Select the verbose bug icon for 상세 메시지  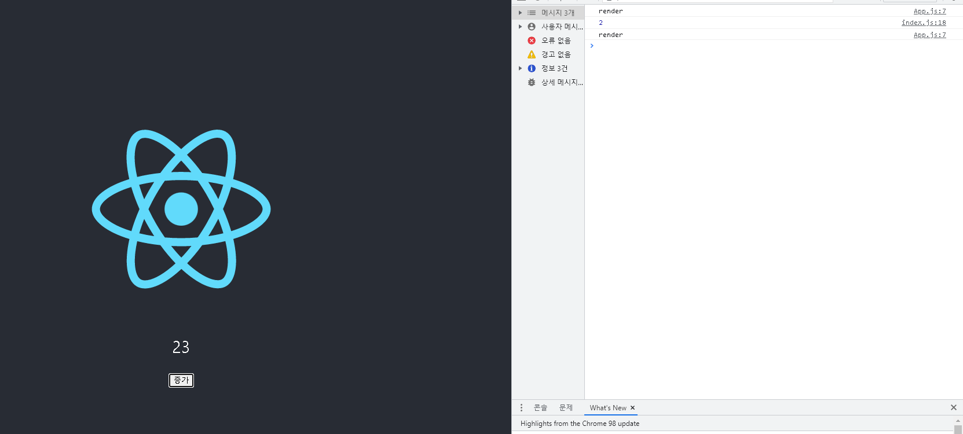click(x=532, y=82)
